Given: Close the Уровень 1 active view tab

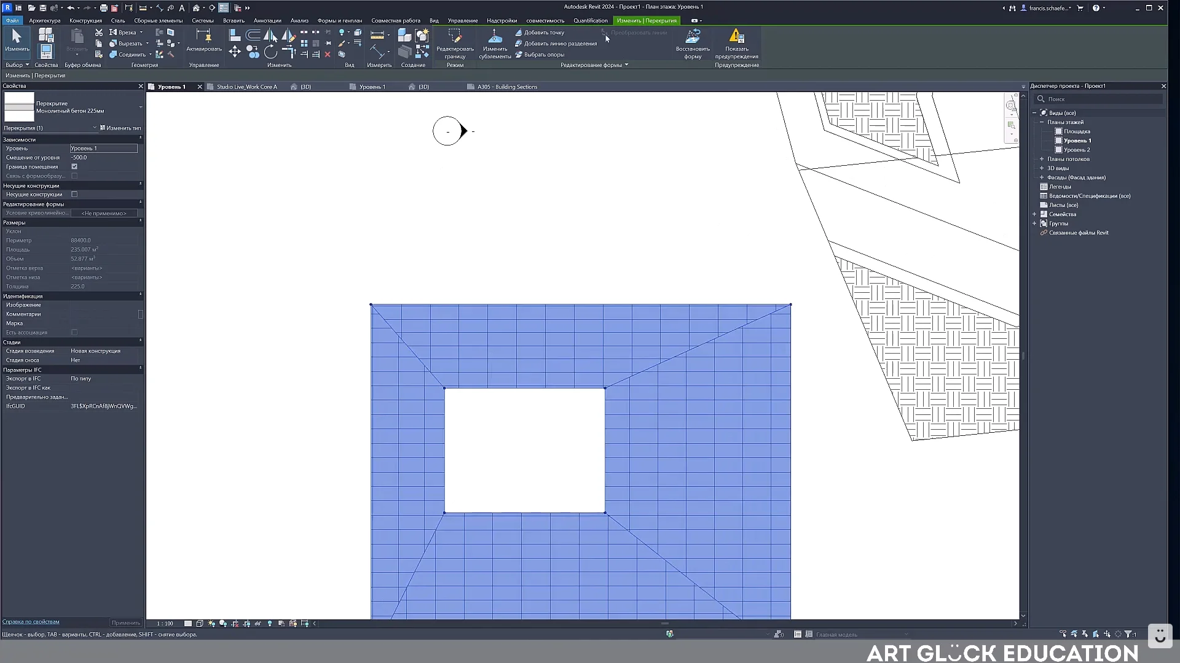Looking at the screenshot, I should pyautogui.click(x=200, y=87).
